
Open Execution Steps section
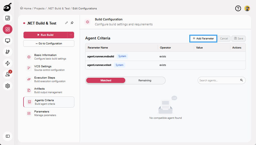(x=49, y=79)
